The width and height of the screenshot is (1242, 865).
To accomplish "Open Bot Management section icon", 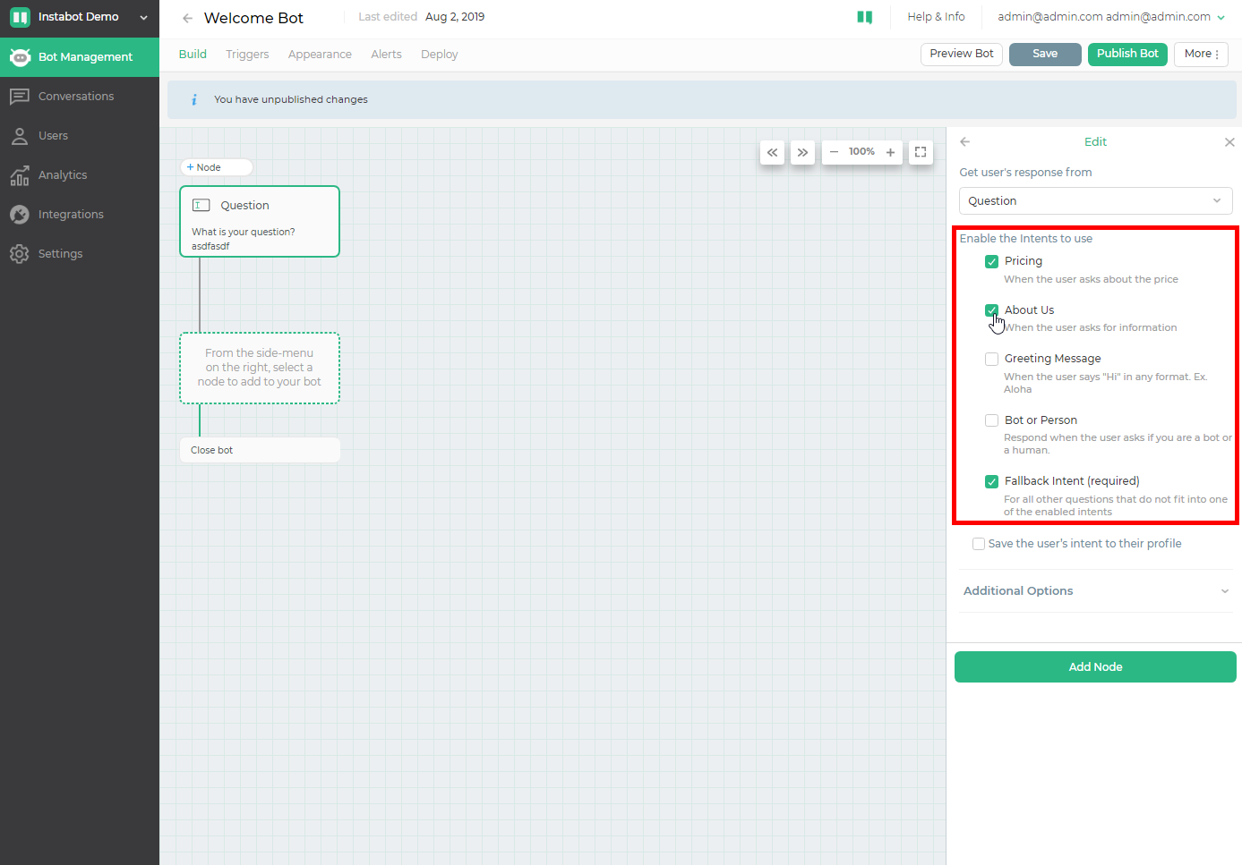I will (20, 56).
